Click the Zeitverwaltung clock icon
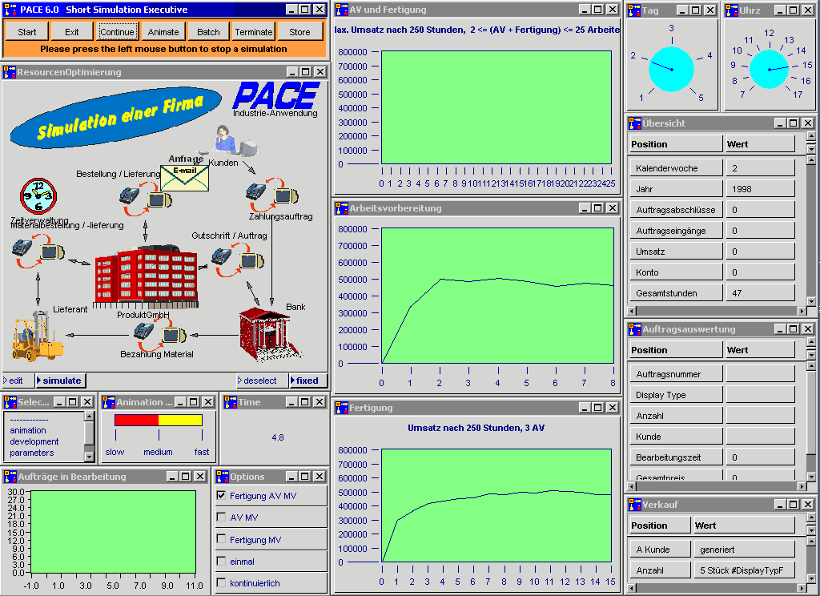The height and width of the screenshot is (596, 820). [x=38, y=196]
